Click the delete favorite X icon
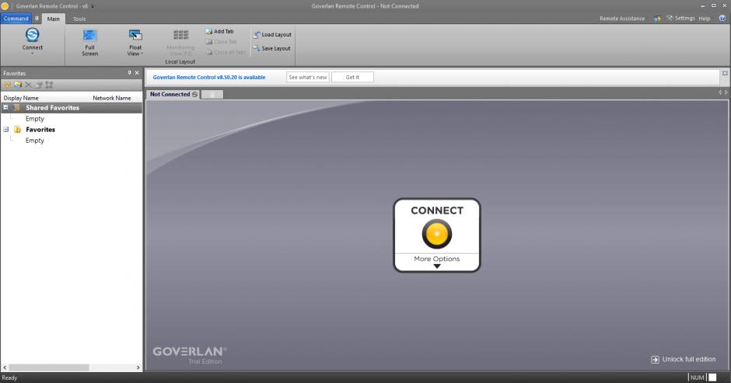The height and width of the screenshot is (383, 731). pyautogui.click(x=29, y=85)
